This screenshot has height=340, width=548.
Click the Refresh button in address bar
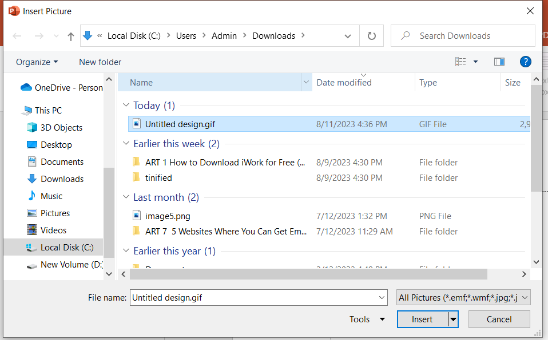coord(372,36)
